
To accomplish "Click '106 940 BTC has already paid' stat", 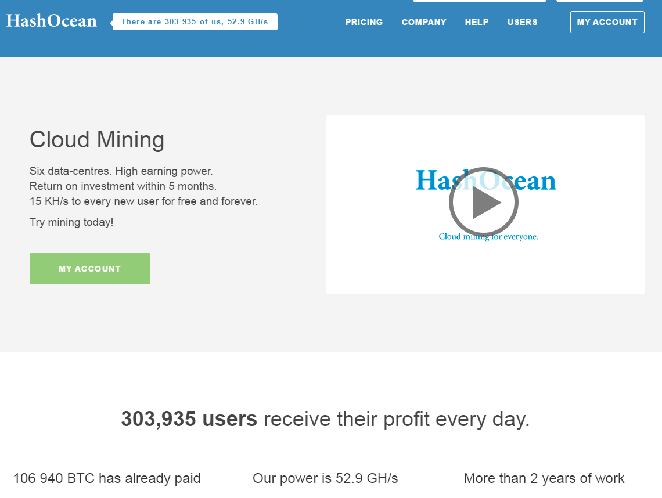I will coord(107,478).
